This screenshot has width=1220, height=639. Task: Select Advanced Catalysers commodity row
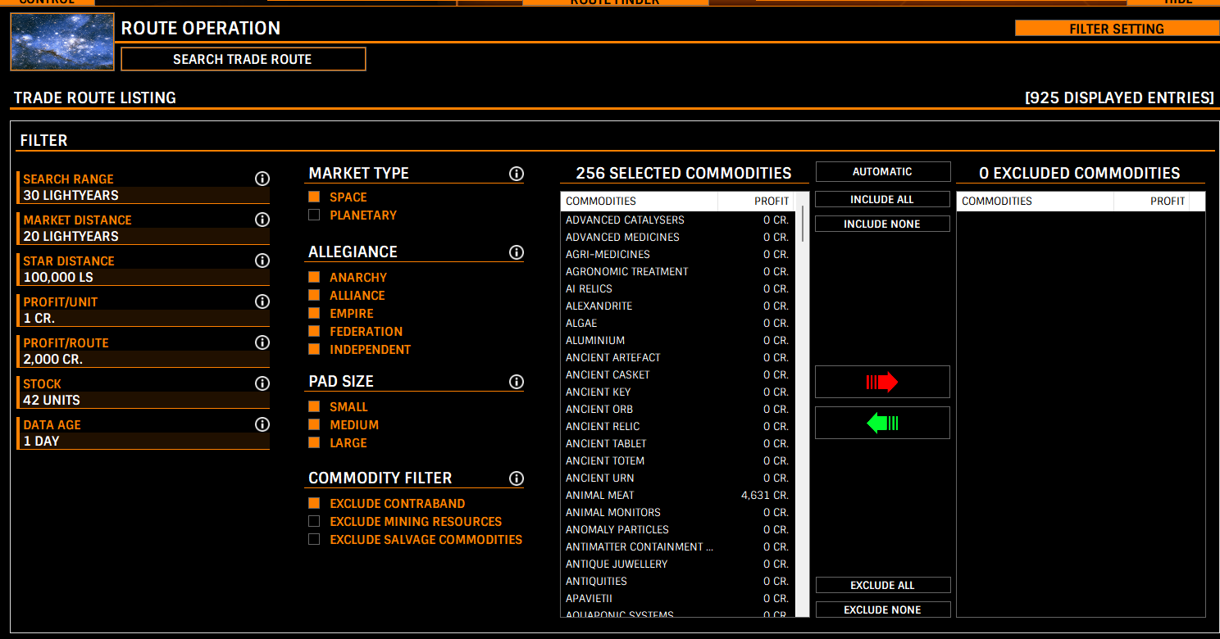click(678, 220)
